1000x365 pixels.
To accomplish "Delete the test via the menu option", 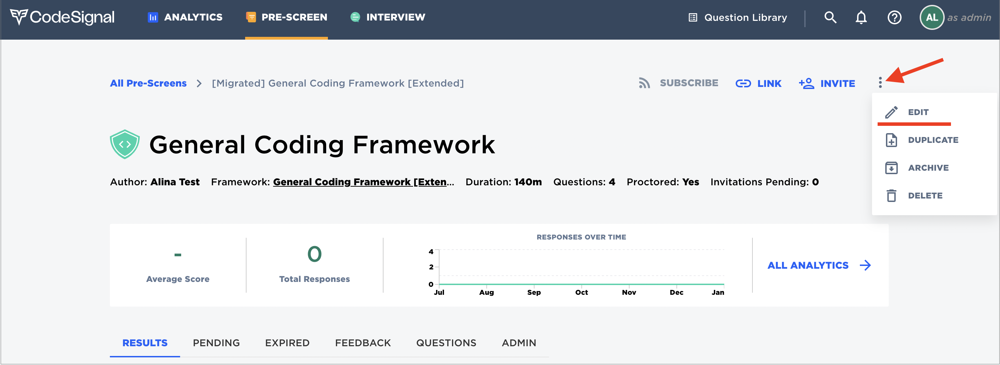I will pyautogui.click(x=925, y=195).
